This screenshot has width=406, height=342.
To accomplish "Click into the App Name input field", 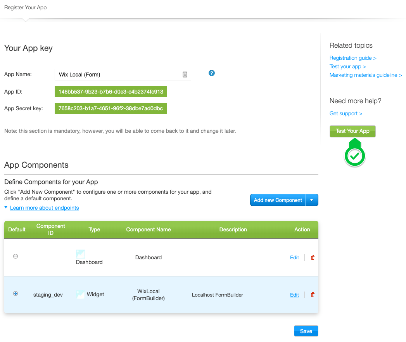I will [x=118, y=75].
